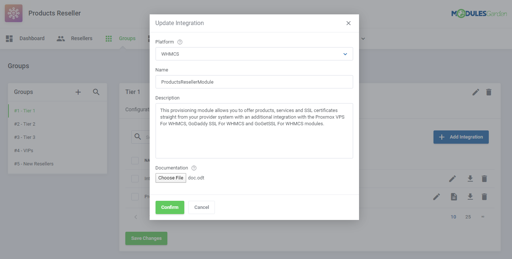Choose a documentation file
Image resolution: width=512 pixels, height=259 pixels.
171,178
